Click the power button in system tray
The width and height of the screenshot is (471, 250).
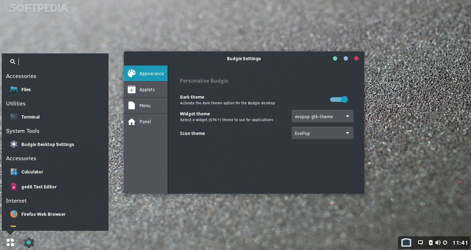[445, 243]
